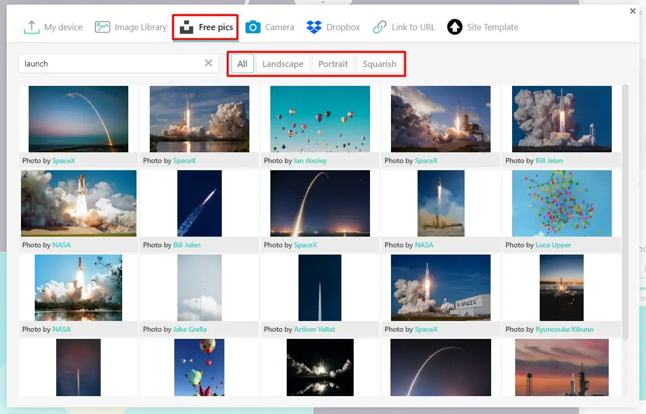Click the Ryunosuke Kikuno author link
This screenshot has width=646, height=414.
(564, 329)
